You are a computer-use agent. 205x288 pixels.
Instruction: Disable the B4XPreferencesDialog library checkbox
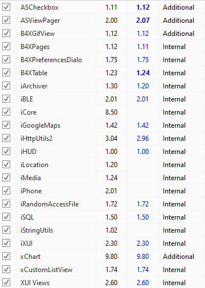(6, 59)
